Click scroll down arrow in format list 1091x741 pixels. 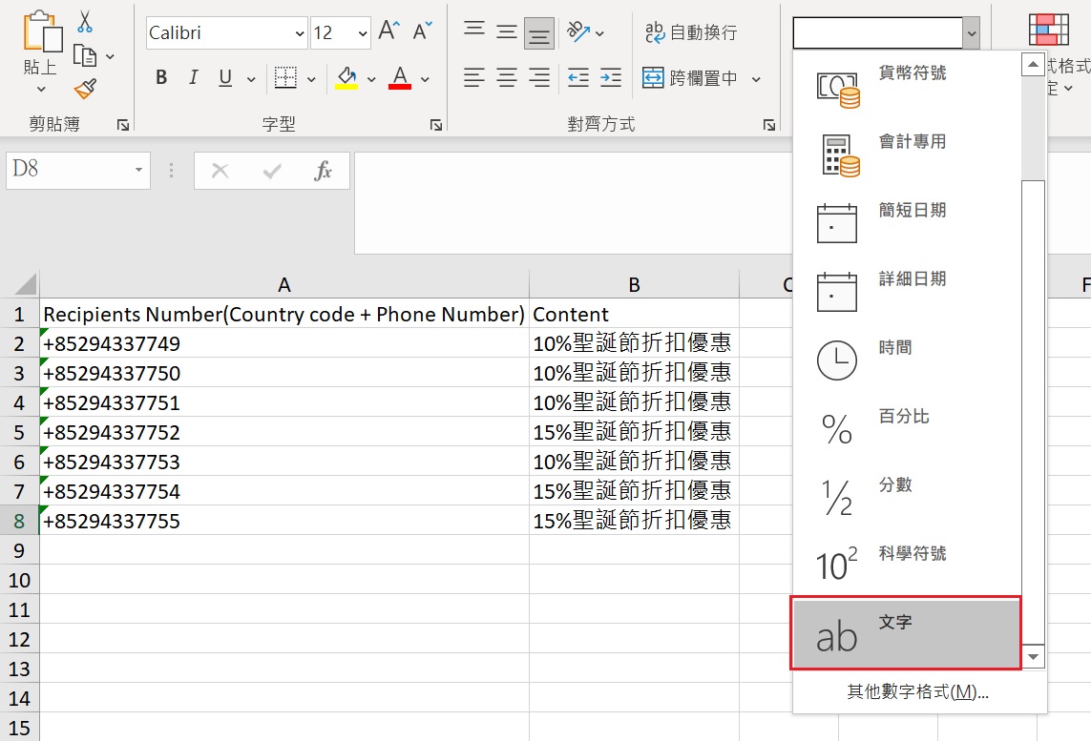tap(1033, 656)
